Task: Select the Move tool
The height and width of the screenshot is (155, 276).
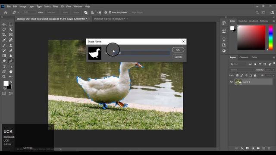Action: 4,24
